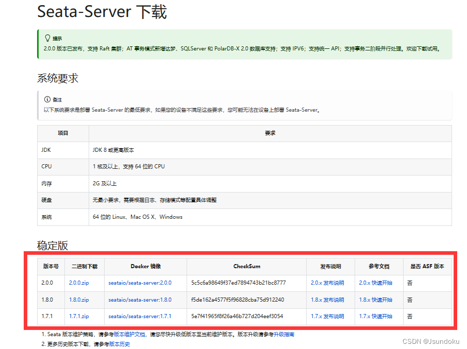Click the Docker 镜像 column header
Screen dimensions: 467x349
pyautogui.click(x=146, y=267)
